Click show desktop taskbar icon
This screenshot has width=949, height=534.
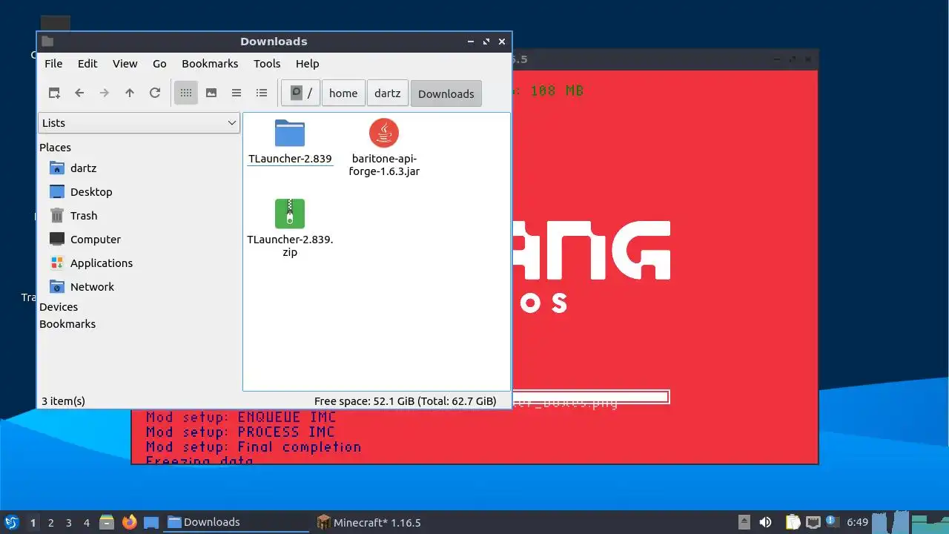(x=151, y=522)
